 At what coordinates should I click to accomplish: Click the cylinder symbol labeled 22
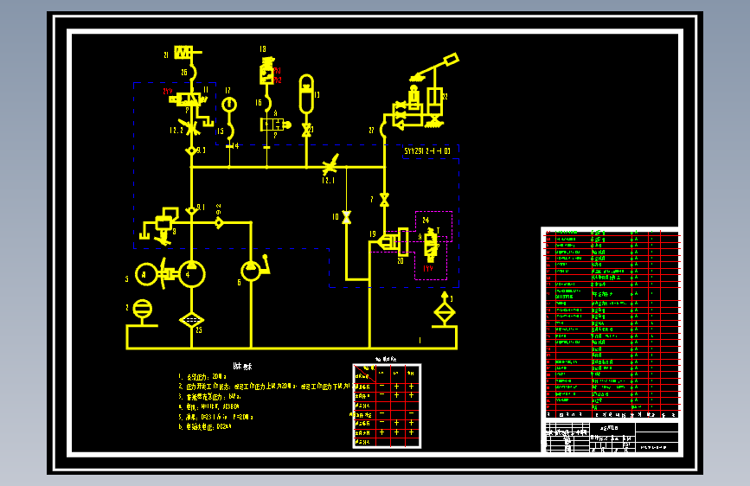[434, 101]
